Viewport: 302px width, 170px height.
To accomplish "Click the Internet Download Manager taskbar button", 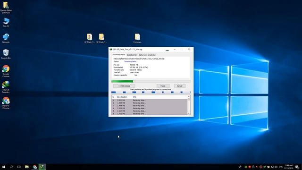I will click(x=42, y=167).
